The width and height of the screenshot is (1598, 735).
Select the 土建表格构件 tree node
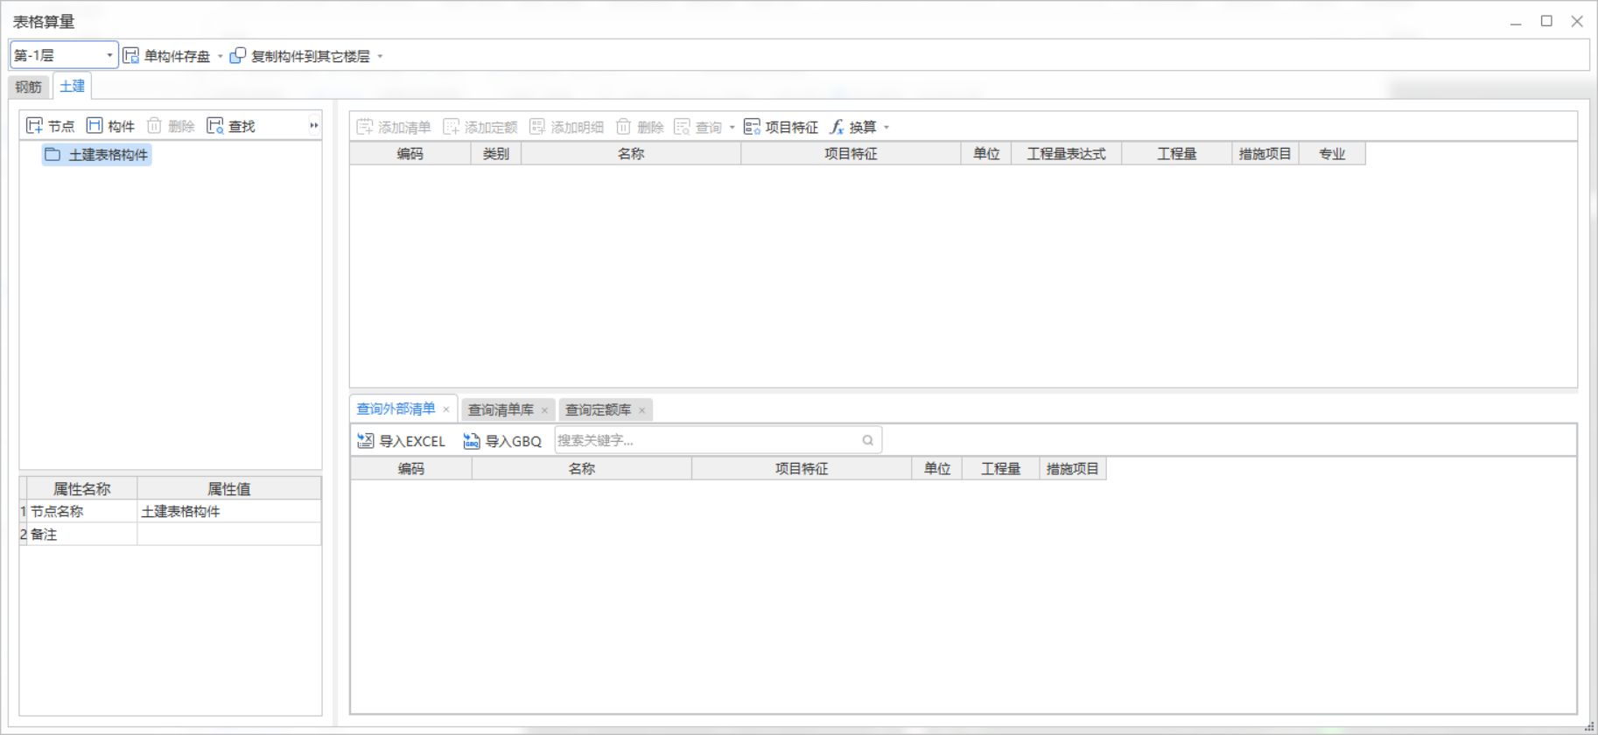coord(97,155)
